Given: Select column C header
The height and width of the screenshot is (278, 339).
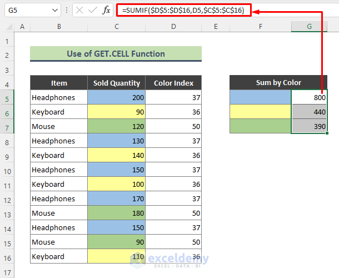Looking at the screenshot, I should click(x=117, y=27).
